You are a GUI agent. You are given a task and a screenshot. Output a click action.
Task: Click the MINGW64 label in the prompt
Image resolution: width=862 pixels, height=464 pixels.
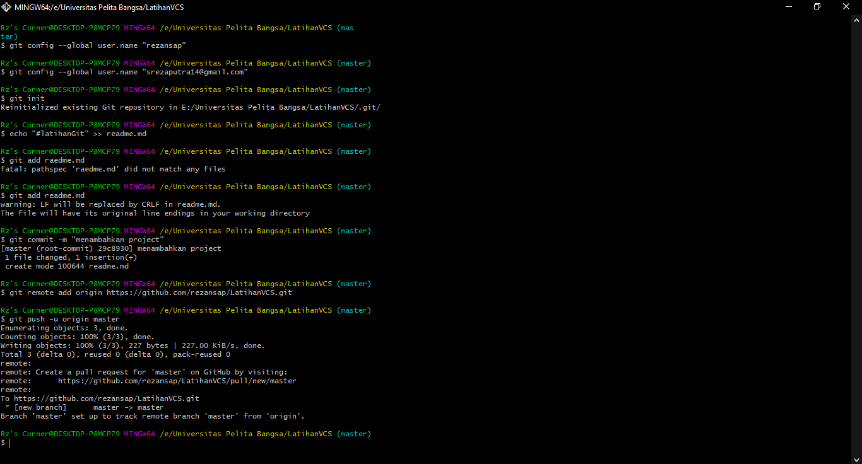139,433
